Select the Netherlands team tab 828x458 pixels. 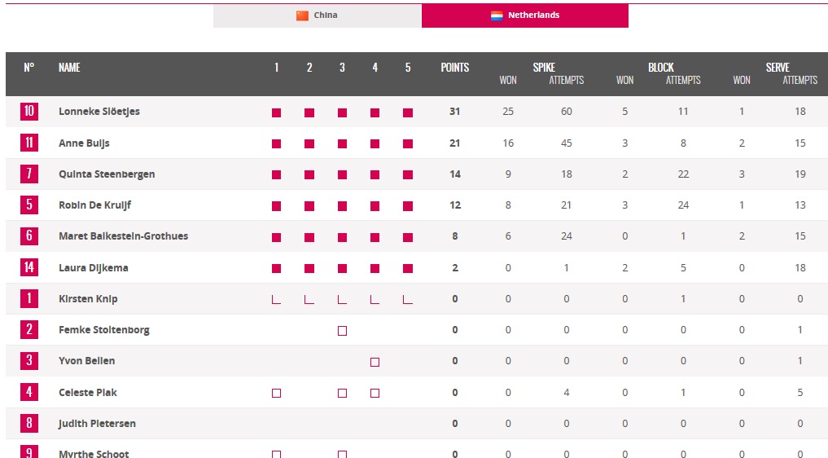pyautogui.click(x=525, y=15)
